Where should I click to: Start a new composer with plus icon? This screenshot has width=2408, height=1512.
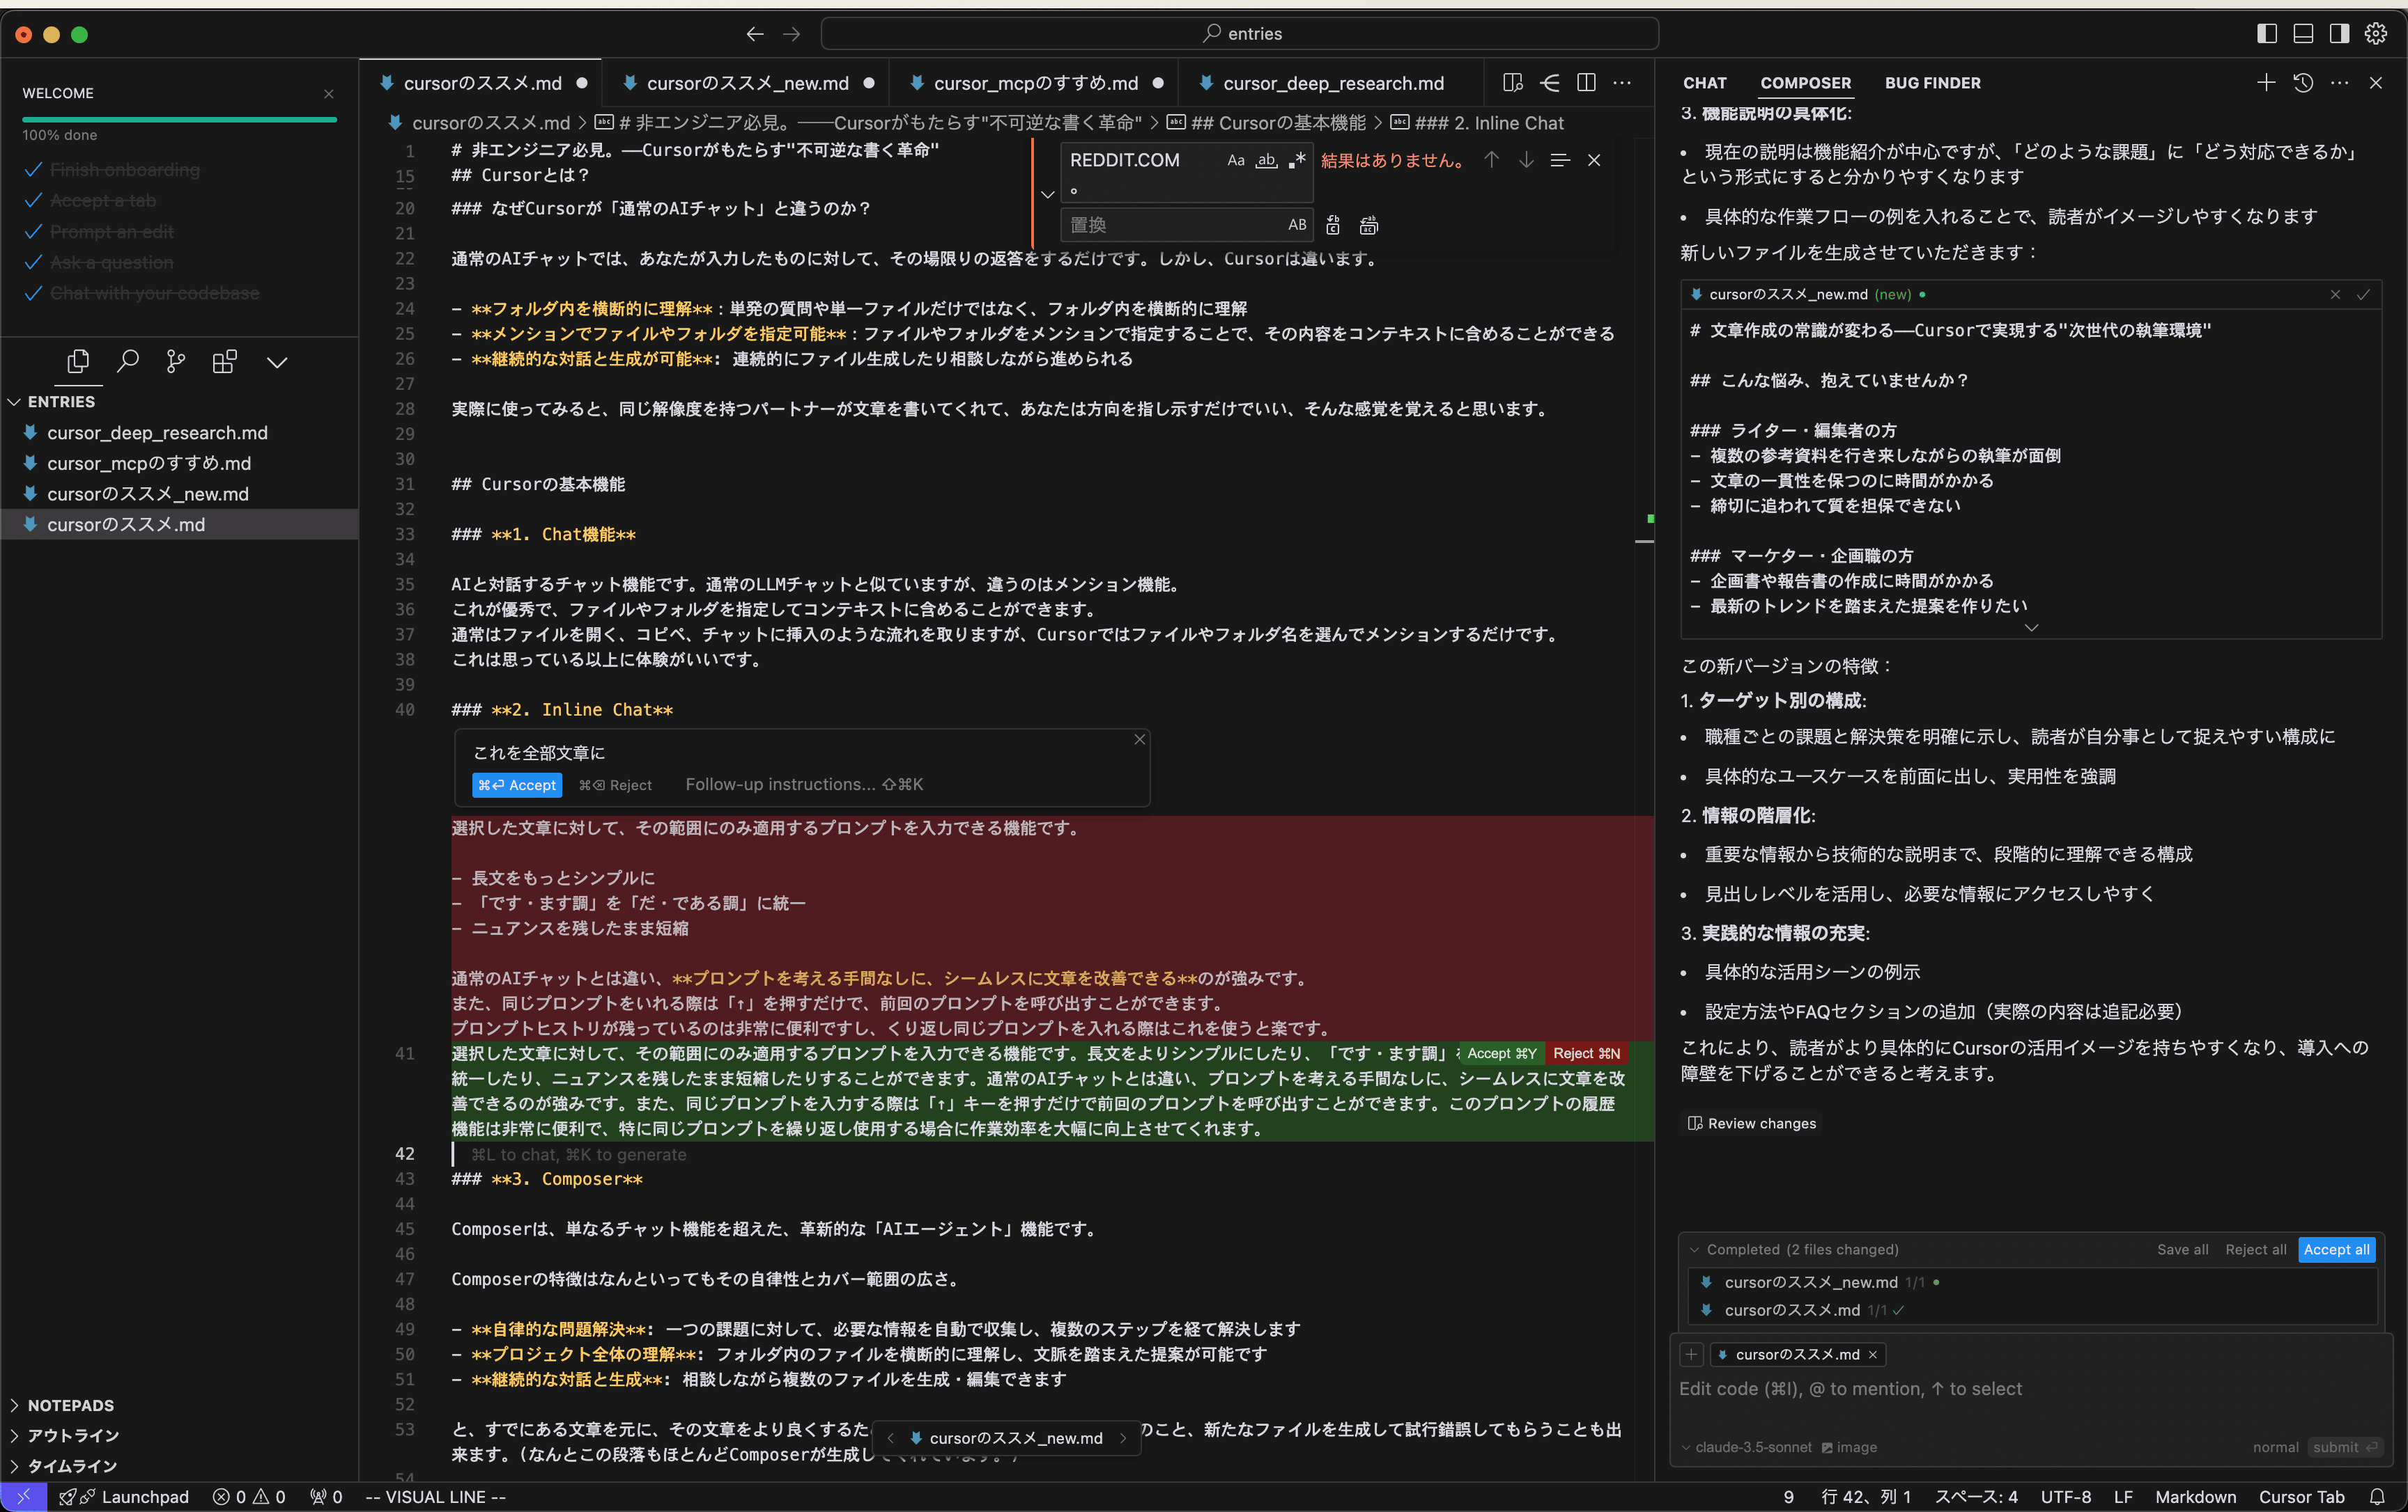point(2266,83)
